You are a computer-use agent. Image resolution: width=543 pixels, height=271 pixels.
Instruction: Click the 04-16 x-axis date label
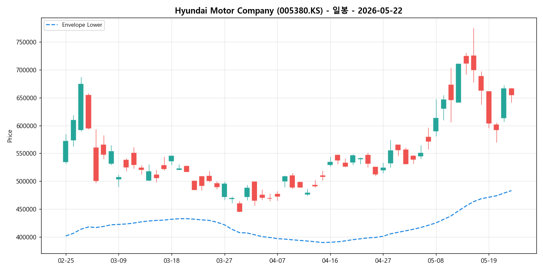(x=330, y=261)
